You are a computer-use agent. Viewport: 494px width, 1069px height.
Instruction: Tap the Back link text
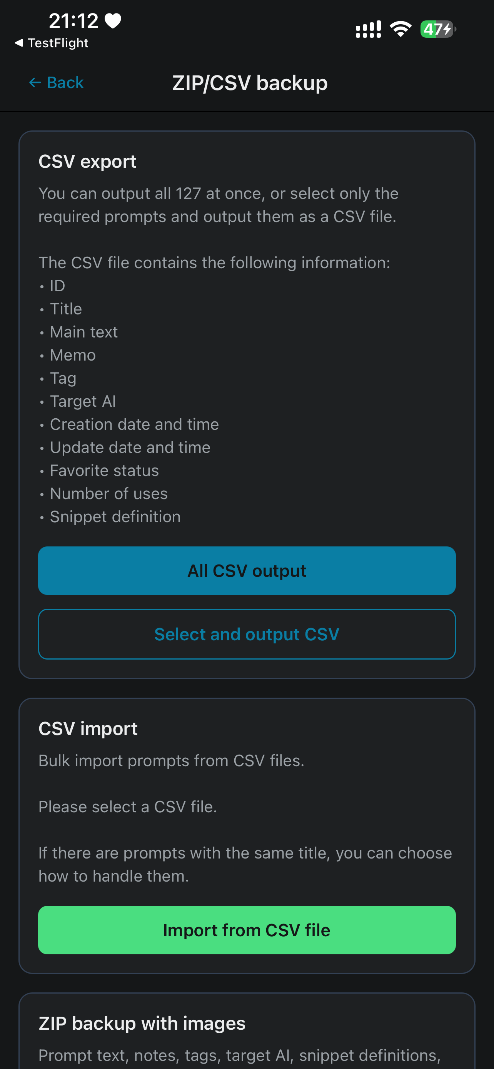pos(65,83)
